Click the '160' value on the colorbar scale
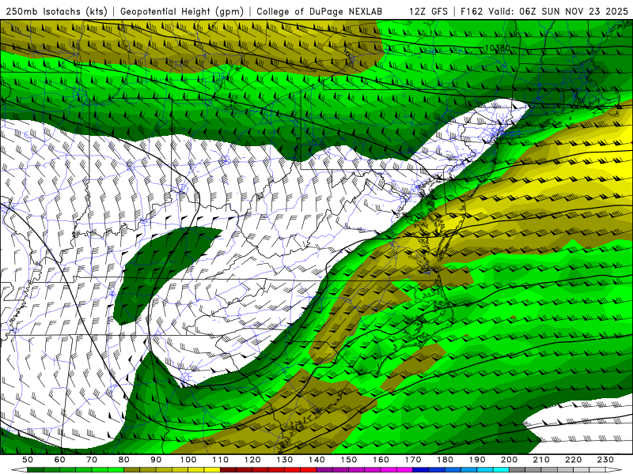 (x=381, y=460)
